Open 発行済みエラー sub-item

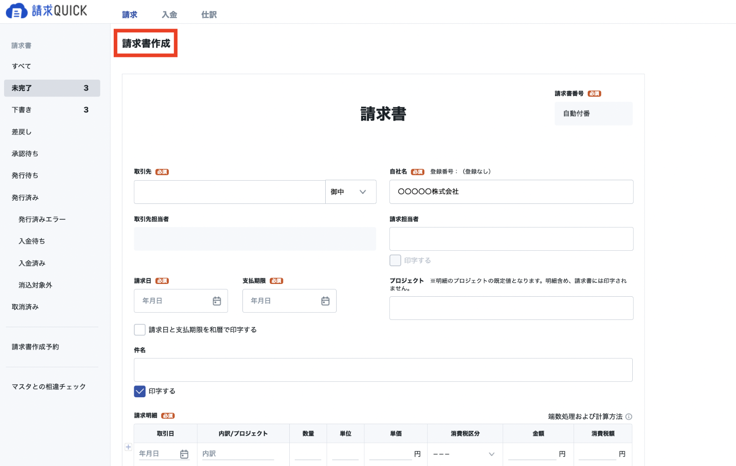tap(42, 219)
